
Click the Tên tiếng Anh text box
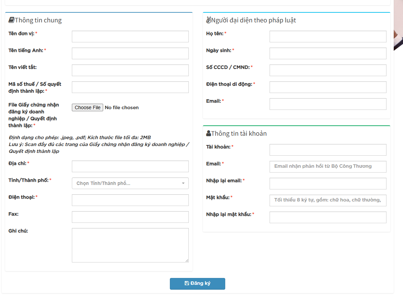click(130, 53)
